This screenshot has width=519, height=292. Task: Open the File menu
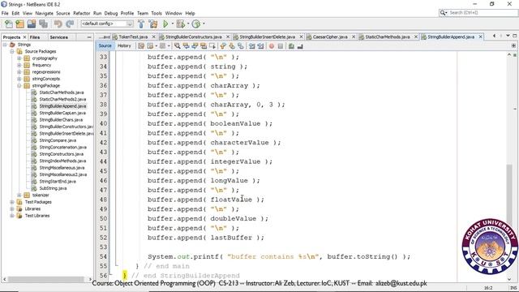click(x=5, y=13)
